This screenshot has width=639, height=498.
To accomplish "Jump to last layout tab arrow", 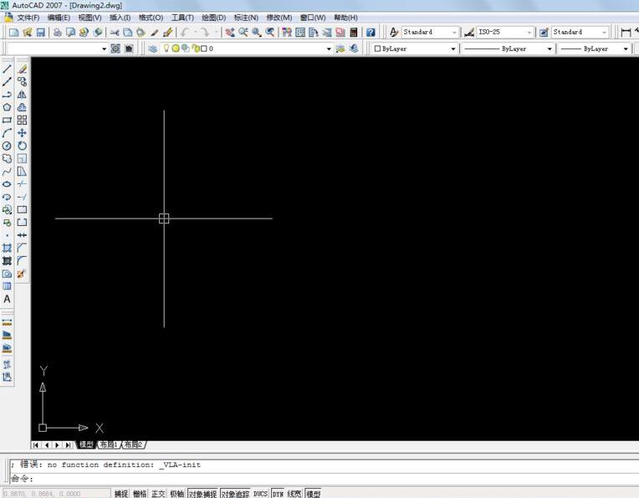I will coord(68,445).
